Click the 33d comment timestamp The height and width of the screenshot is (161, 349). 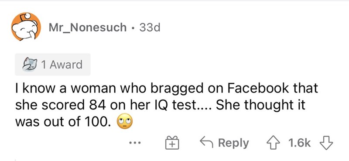click(x=150, y=27)
